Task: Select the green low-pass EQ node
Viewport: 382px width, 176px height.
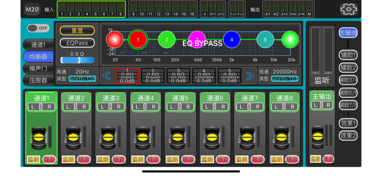Action: click(x=290, y=39)
